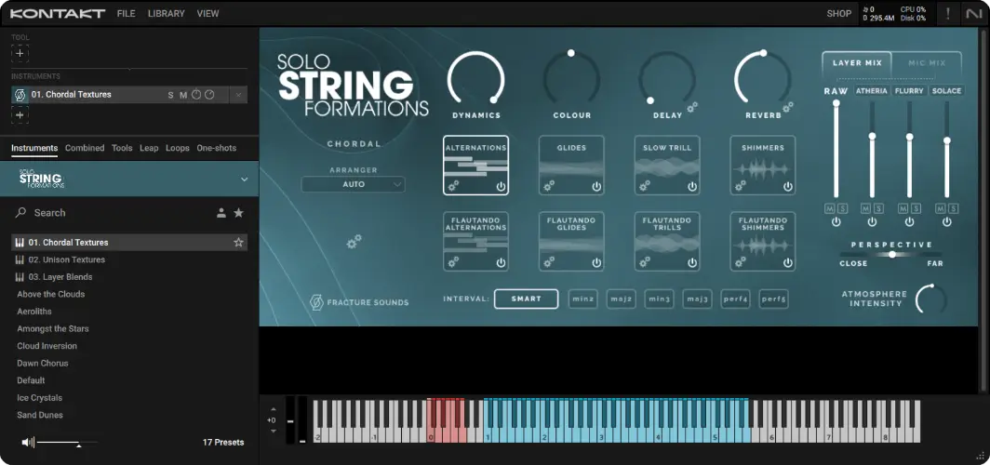Click the Native Instruments logo icon
The height and width of the screenshot is (465, 990).
[x=973, y=13]
